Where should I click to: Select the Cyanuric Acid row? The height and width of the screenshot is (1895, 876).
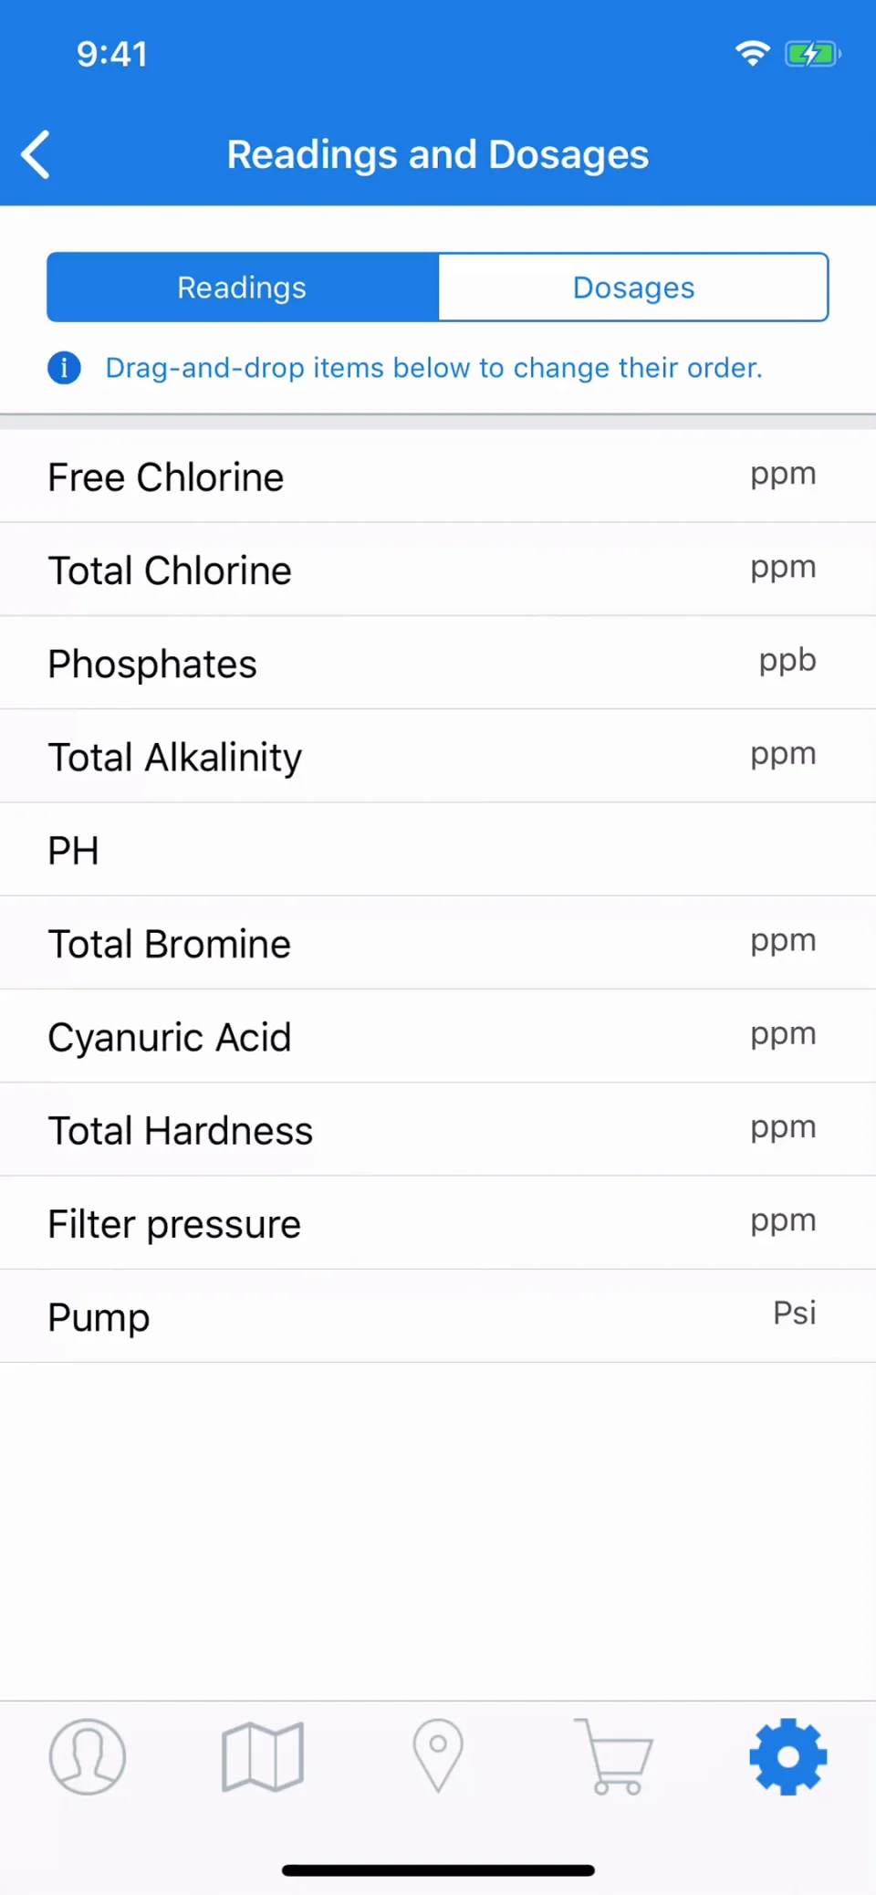[x=438, y=1037]
